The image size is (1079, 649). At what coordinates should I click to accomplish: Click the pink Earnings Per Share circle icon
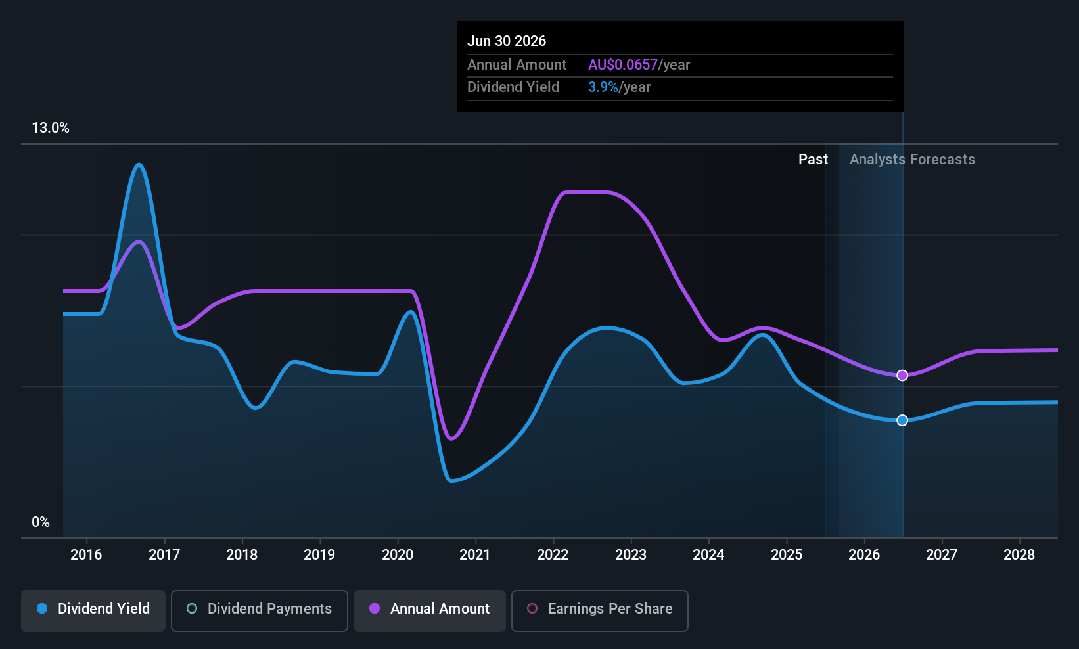point(532,608)
